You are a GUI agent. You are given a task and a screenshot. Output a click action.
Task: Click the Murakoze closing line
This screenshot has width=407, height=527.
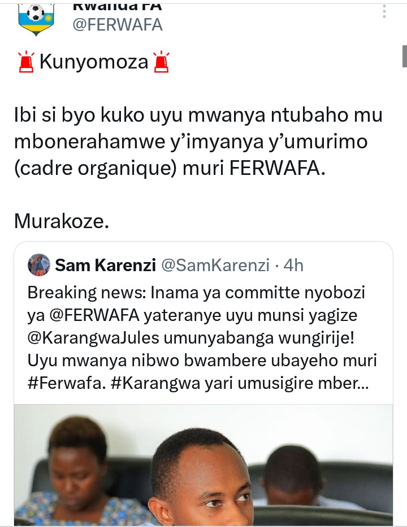tap(62, 221)
